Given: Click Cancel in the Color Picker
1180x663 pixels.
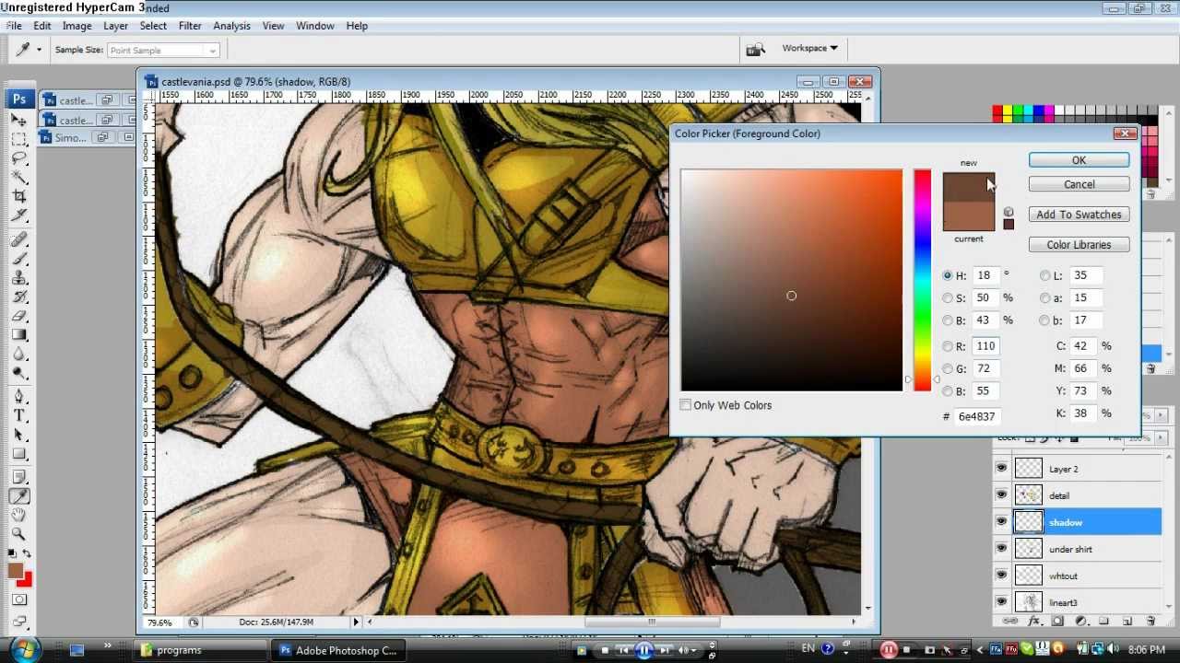Looking at the screenshot, I should click(1079, 184).
